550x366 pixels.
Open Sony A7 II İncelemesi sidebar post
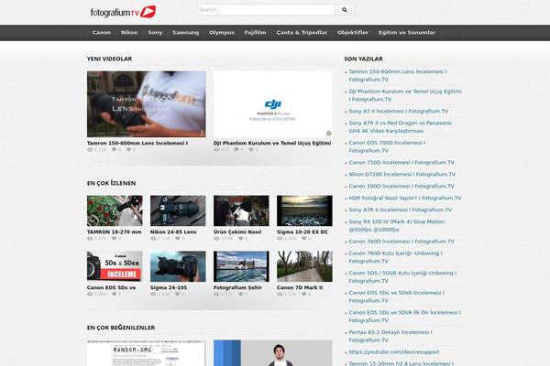399,111
